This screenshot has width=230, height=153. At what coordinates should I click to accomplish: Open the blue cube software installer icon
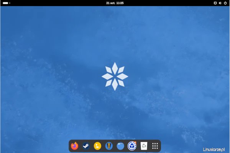[132, 146]
